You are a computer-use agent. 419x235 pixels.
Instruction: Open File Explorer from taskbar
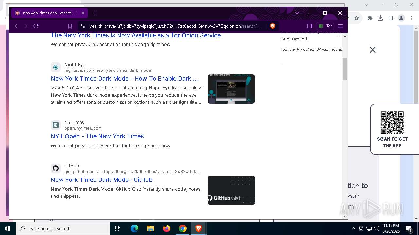[150, 228]
